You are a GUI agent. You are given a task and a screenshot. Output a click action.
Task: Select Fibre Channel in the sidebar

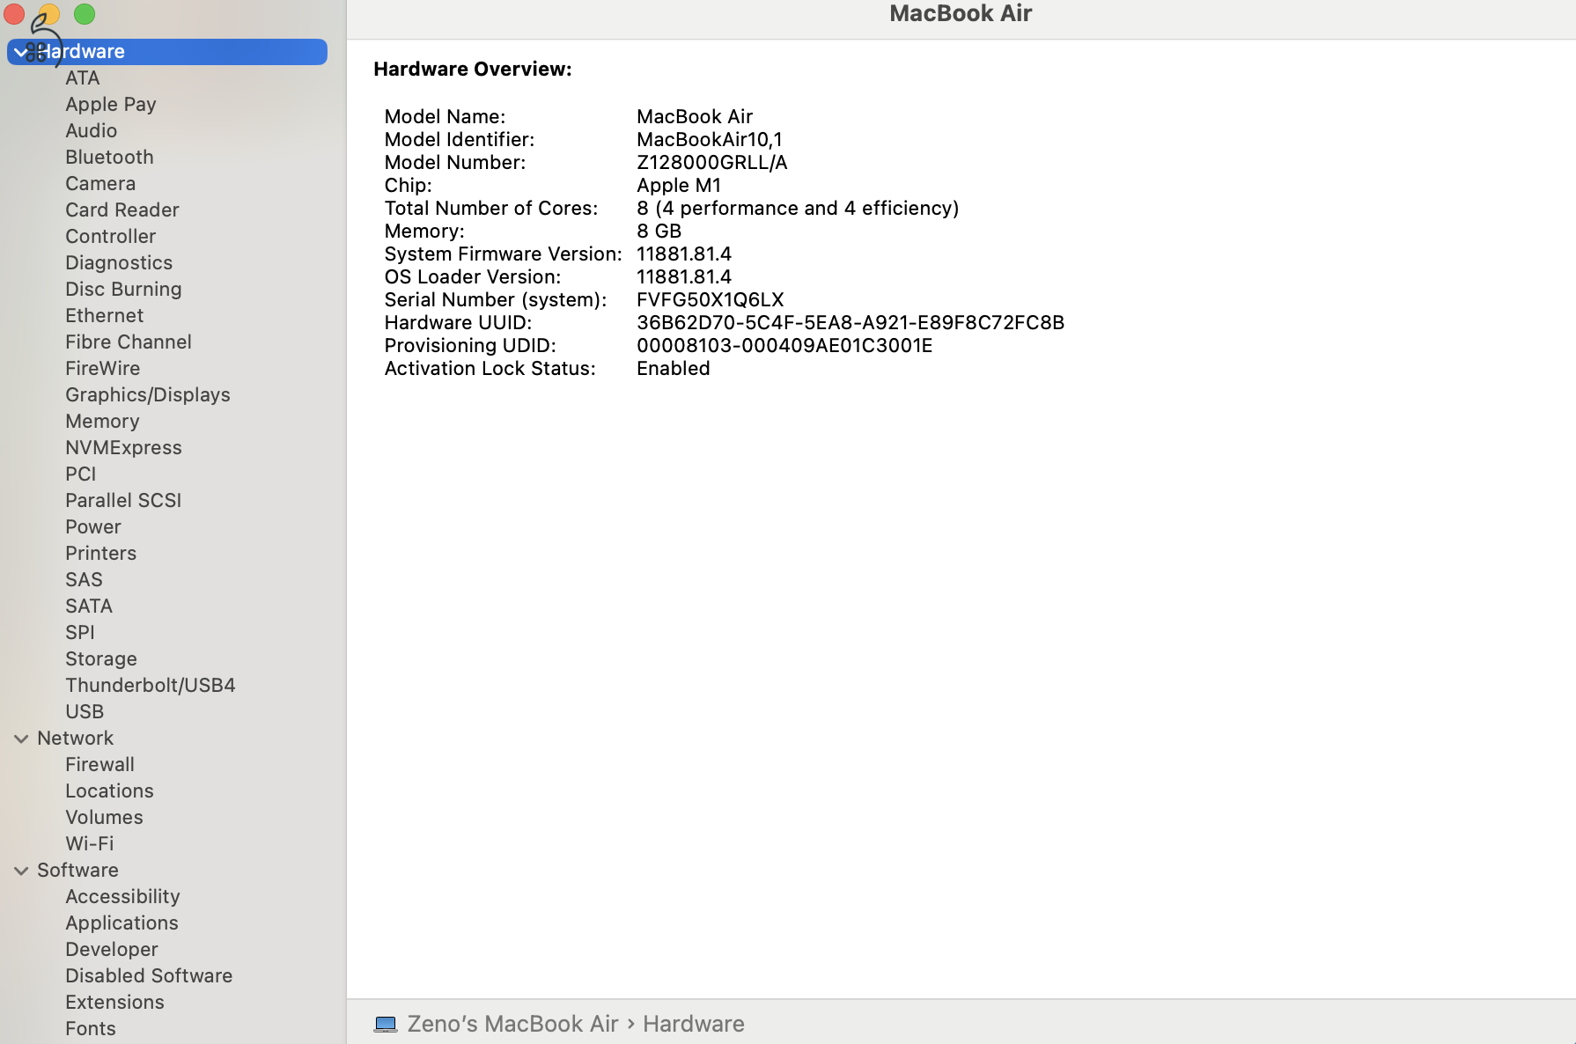129,342
